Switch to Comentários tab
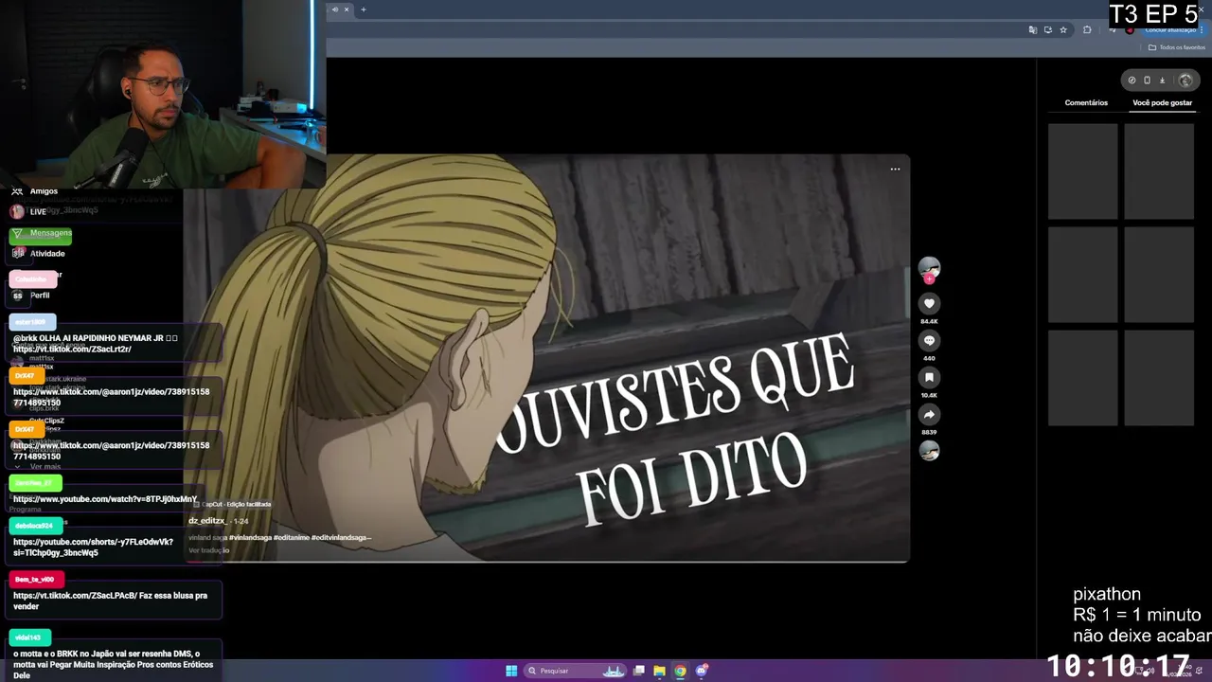1212x682 pixels. (1086, 102)
